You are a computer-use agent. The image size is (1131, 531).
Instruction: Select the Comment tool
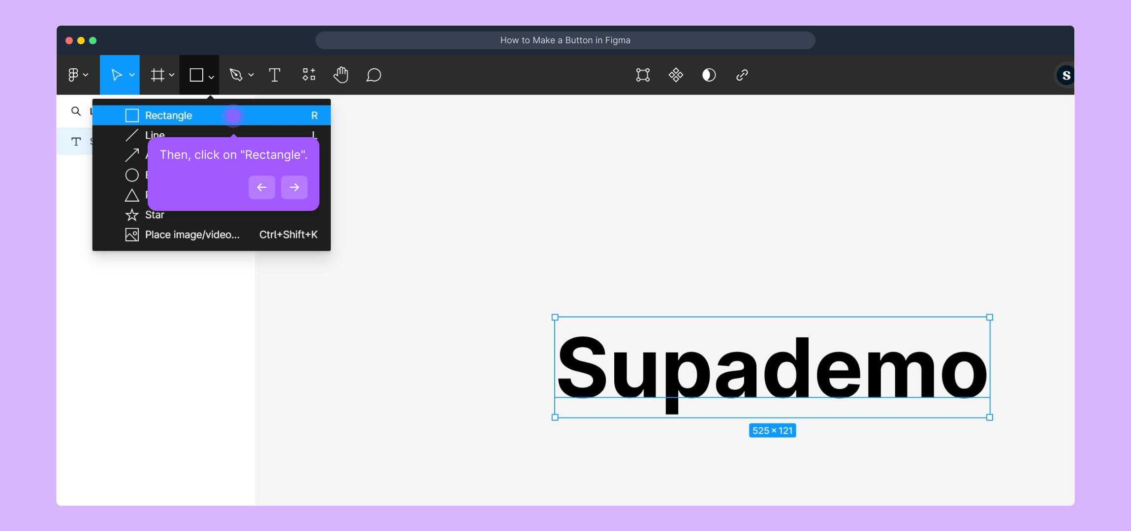(x=374, y=75)
